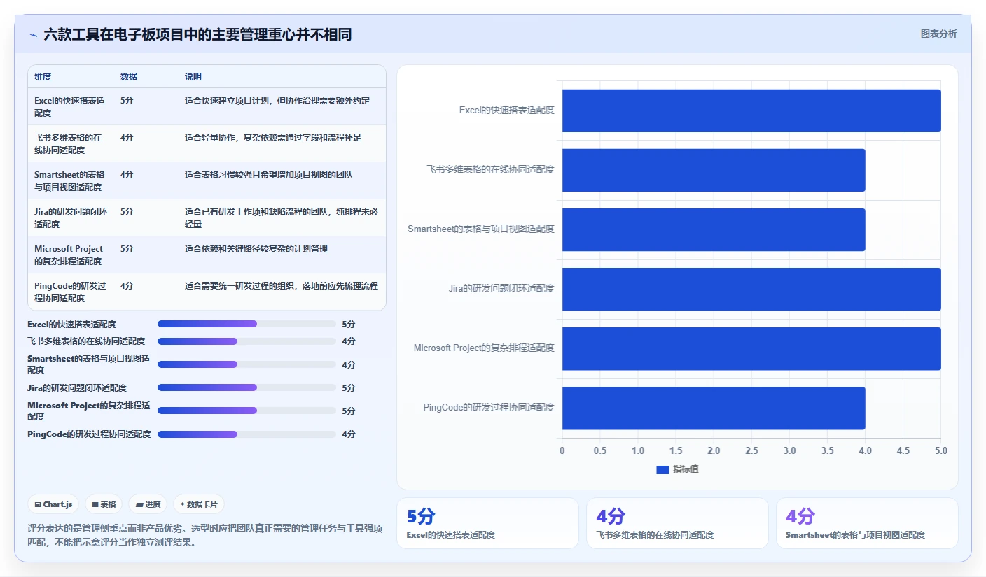Viewport: 986px width, 577px height.
Task: Click the title icon before 六款工具
Action: (x=34, y=34)
